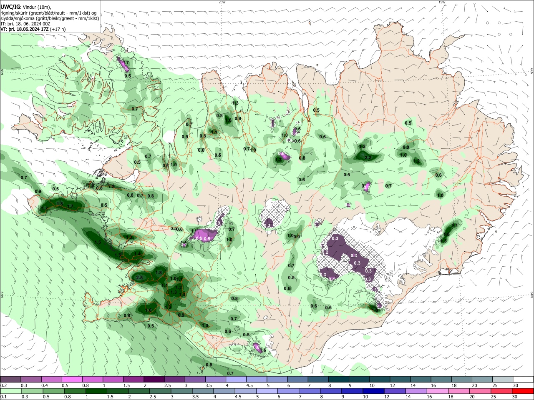Pick the dark teal 9–10 snow scale swatch
This screenshot has height=400, width=534.
click(359, 380)
